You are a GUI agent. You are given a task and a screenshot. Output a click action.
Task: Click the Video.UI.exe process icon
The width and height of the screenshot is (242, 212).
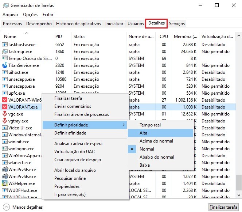coord(5,128)
